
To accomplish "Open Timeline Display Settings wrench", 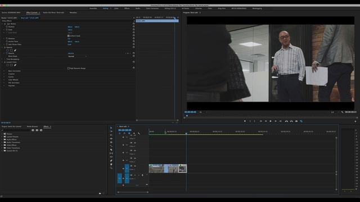I will pos(139,134).
